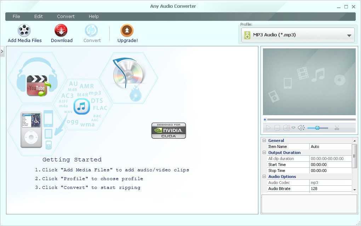Viewport: 361px width, 226px height.
Task: Click the red Download toolbar icon
Action: (x=61, y=30)
